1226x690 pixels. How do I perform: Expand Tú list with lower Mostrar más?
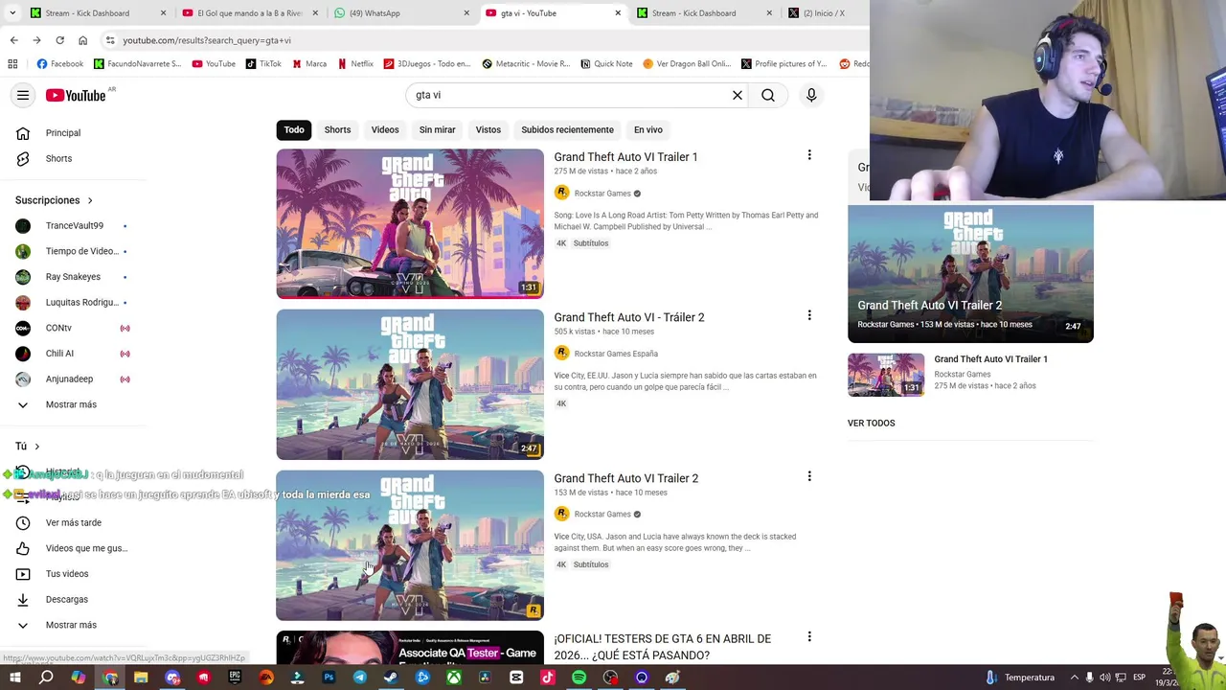(x=72, y=625)
